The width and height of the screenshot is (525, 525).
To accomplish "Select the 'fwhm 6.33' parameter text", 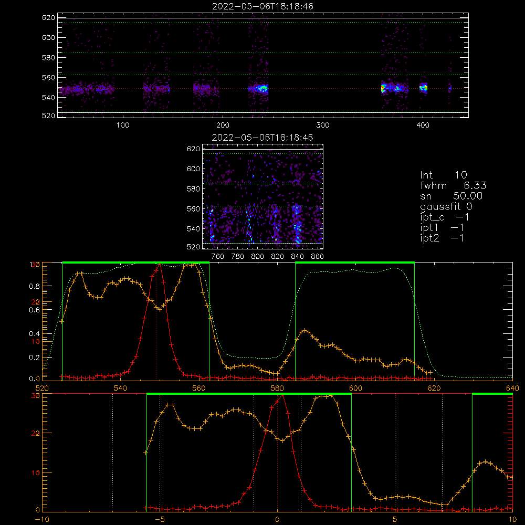I will pos(453,185).
